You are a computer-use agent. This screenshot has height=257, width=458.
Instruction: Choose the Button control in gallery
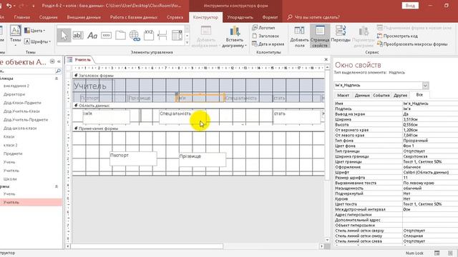click(106, 36)
